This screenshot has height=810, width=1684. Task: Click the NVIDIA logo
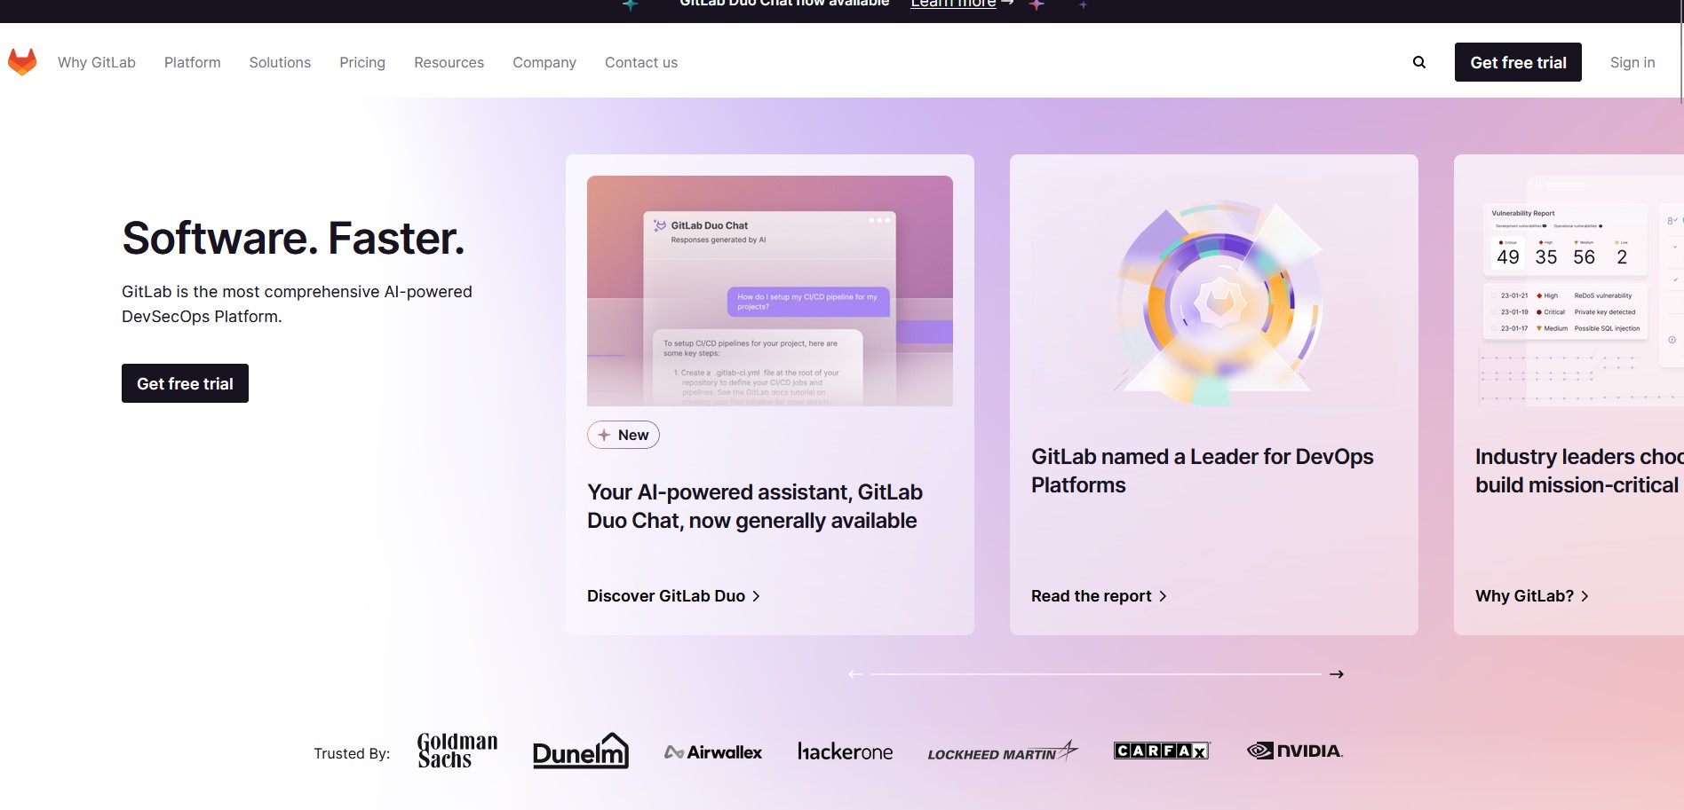(1295, 751)
